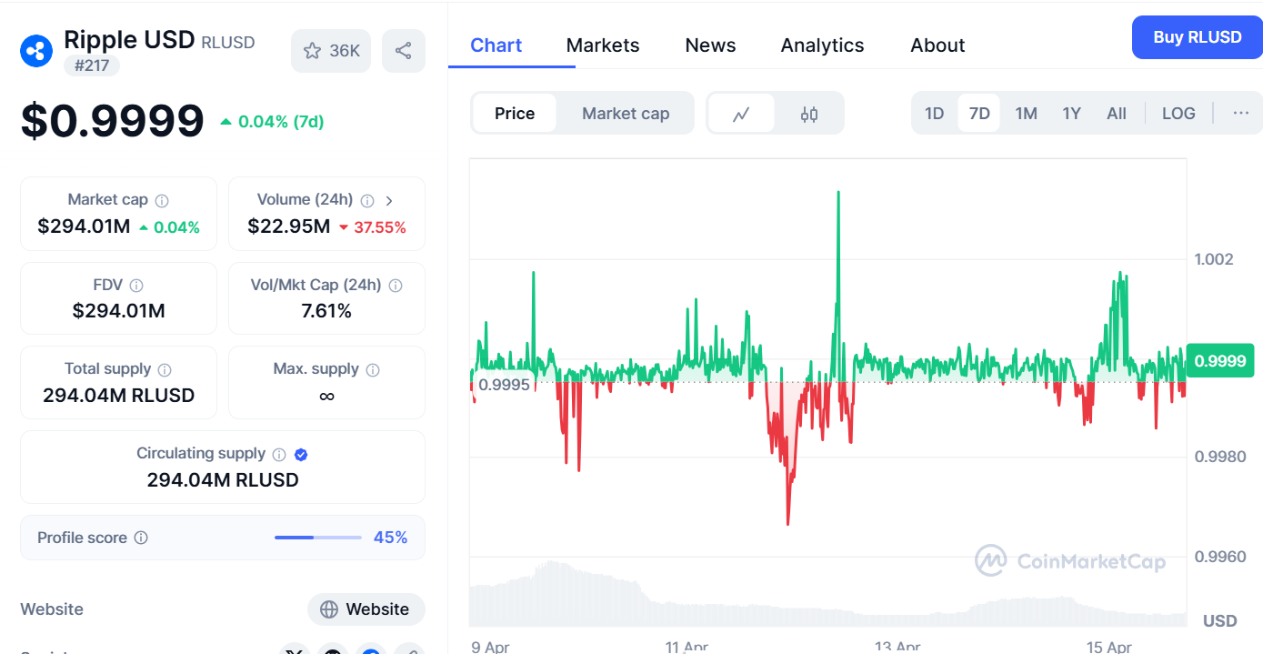Click the share icon button
The width and height of the screenshot is (1263, 654).
pos(404,51)
